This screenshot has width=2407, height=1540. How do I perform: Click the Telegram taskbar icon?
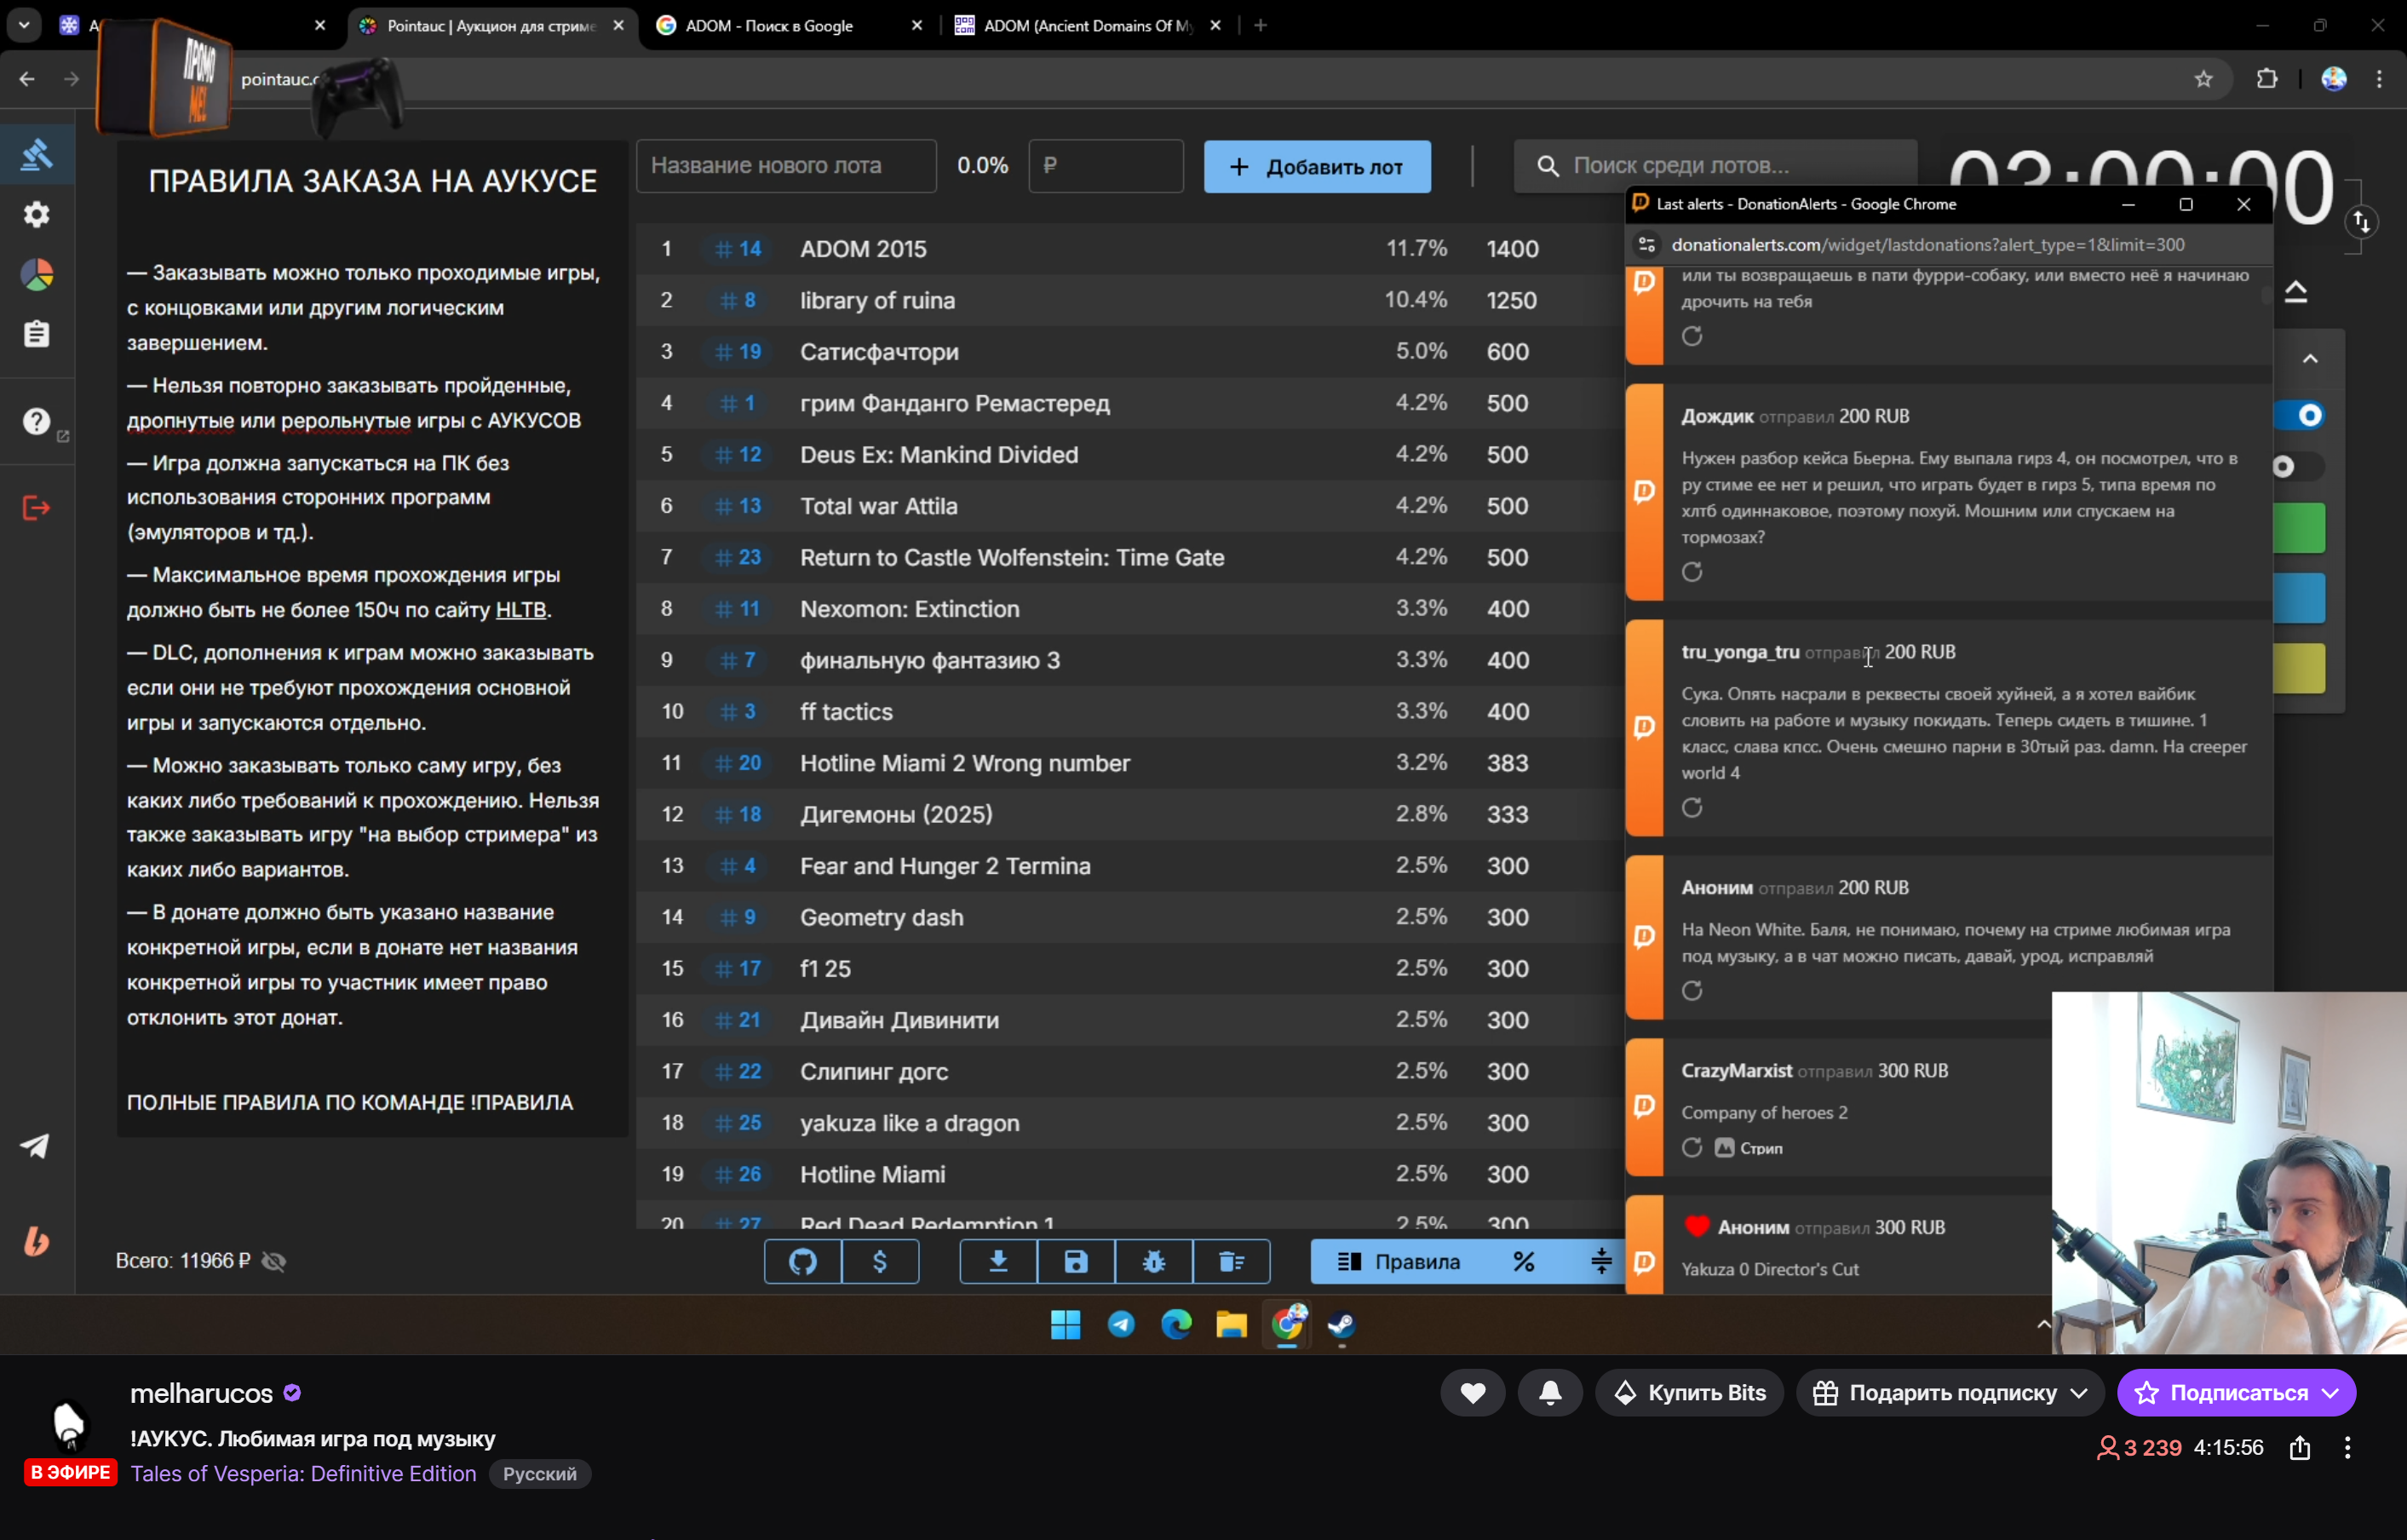tap(1121, 1325)
